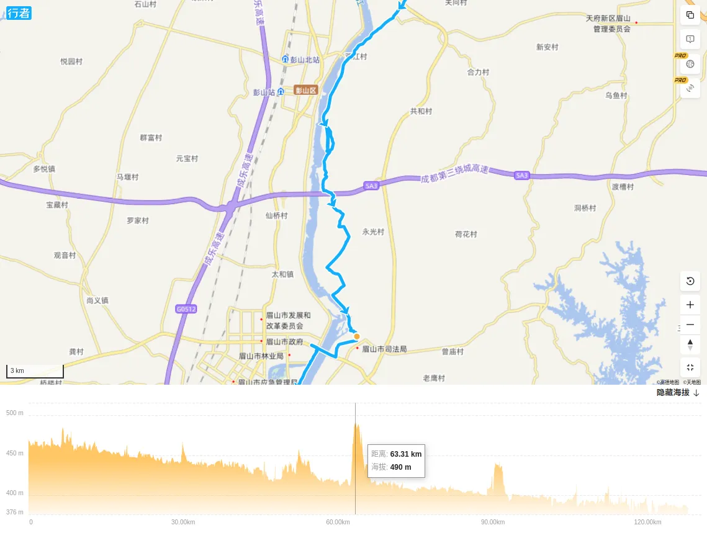The image size is (707, 538).
Task: Open the 天地图 attribution link
Action: click(692, 382)
